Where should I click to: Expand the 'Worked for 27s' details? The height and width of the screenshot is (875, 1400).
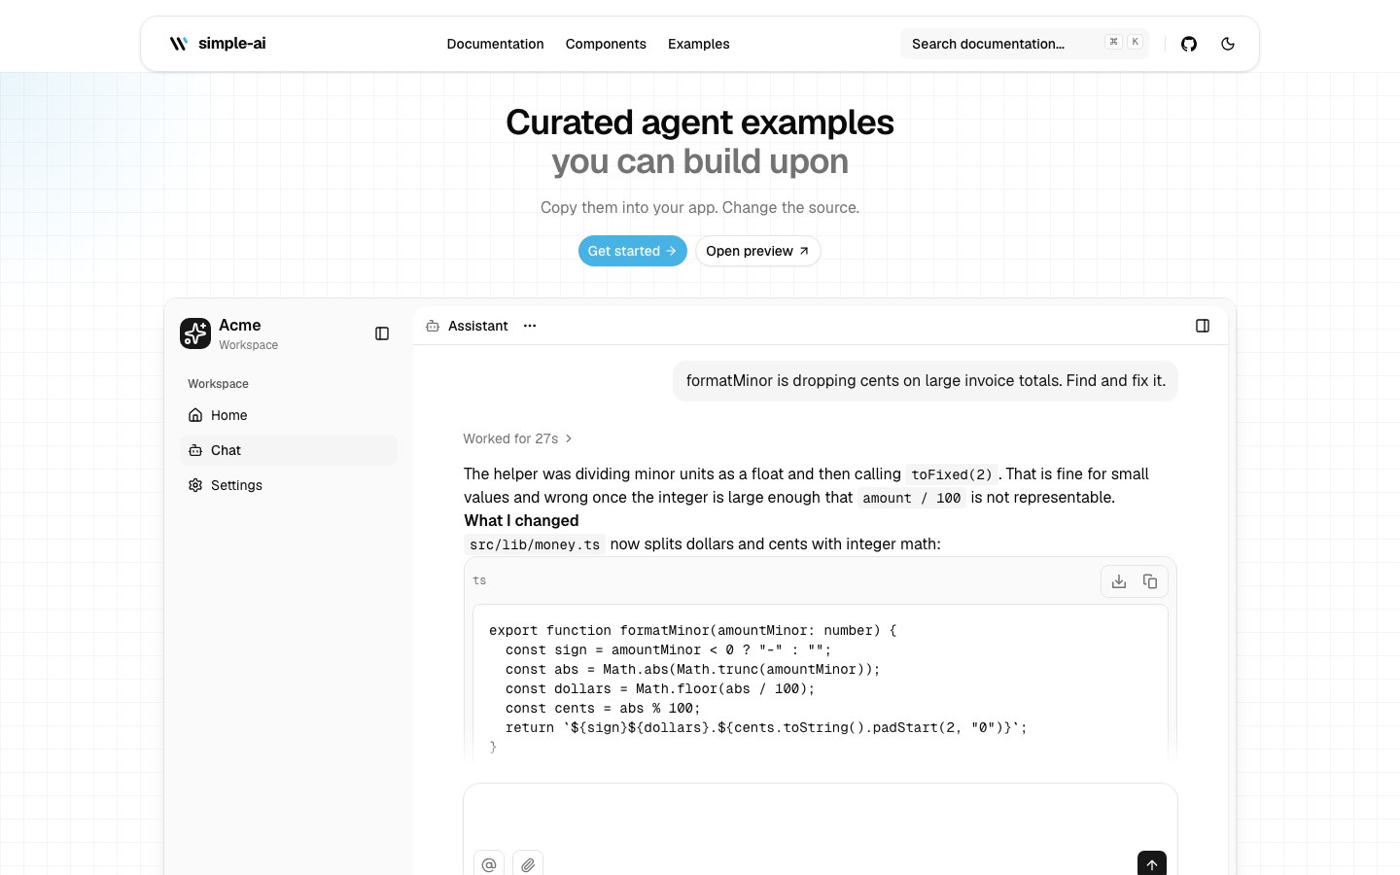[517, 438]
